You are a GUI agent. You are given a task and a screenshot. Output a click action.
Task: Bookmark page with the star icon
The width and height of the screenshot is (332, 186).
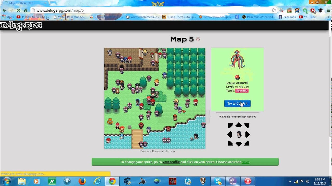point(274,10)
